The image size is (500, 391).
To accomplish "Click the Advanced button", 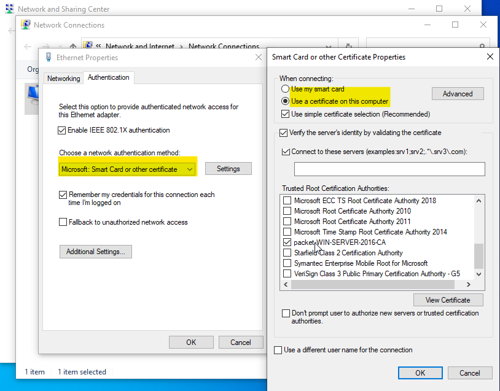I will click(x=457, y=93).
